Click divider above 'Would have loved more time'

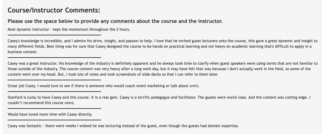(x=54, y=109)
